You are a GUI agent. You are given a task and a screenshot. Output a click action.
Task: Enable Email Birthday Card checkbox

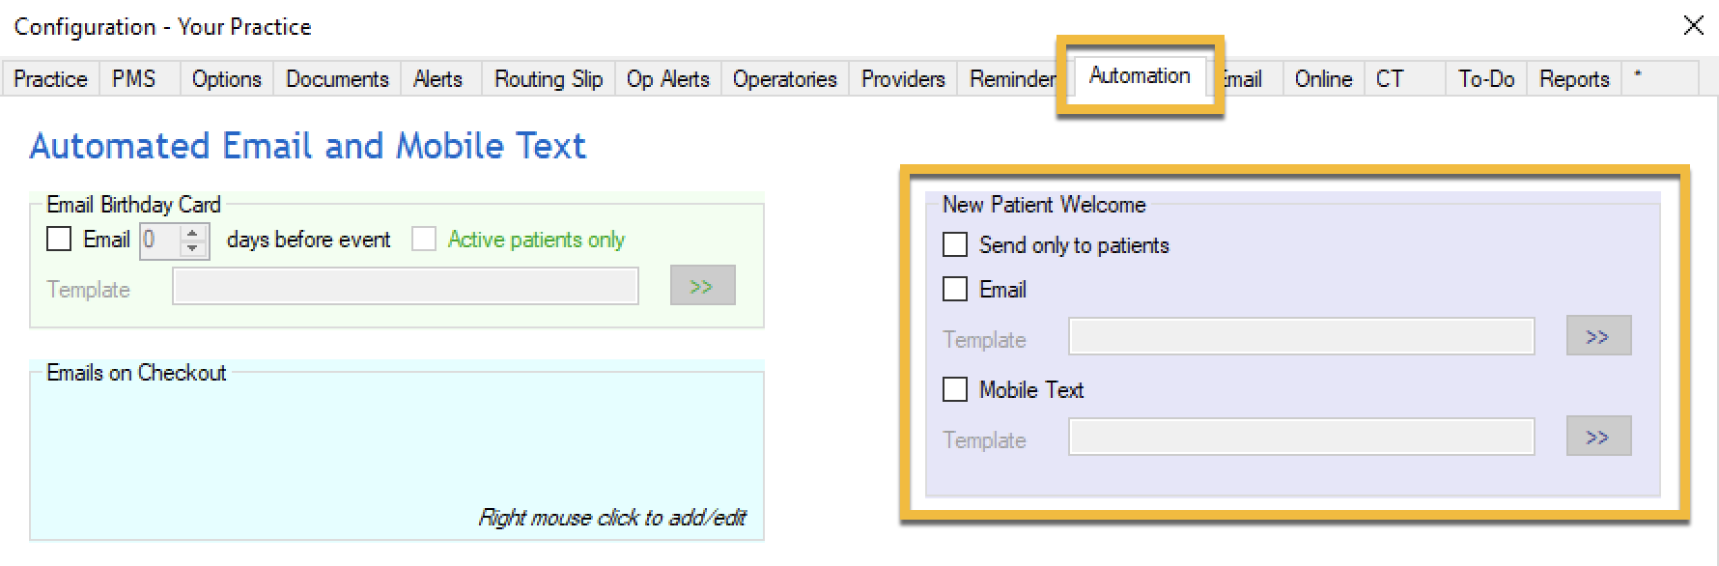click(60, 239)
